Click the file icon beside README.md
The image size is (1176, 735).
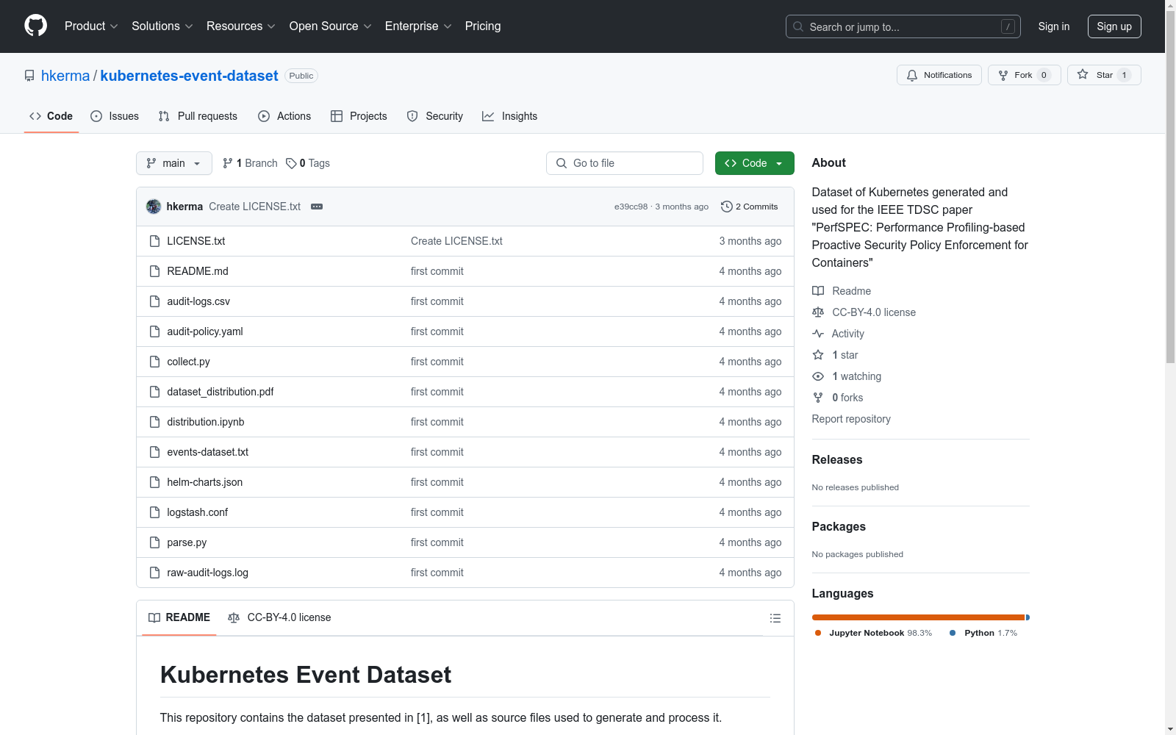pyautogui.click(x=154, y=271)
